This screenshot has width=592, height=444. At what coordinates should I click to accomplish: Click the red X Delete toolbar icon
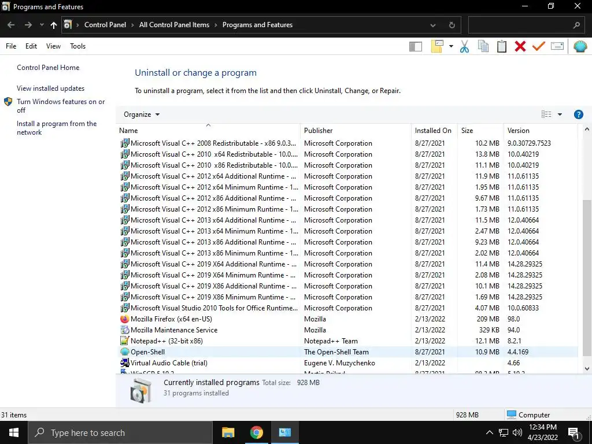click(520, 46)
